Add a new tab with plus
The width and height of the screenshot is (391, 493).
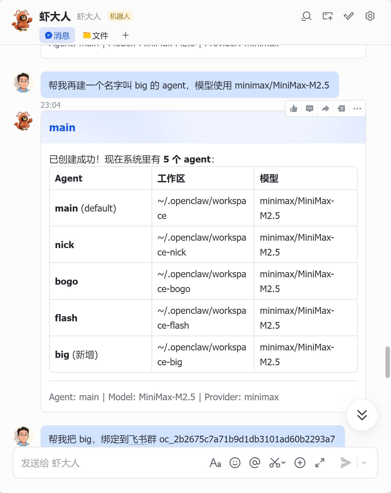pyautogui.click(x=125, y=35)
